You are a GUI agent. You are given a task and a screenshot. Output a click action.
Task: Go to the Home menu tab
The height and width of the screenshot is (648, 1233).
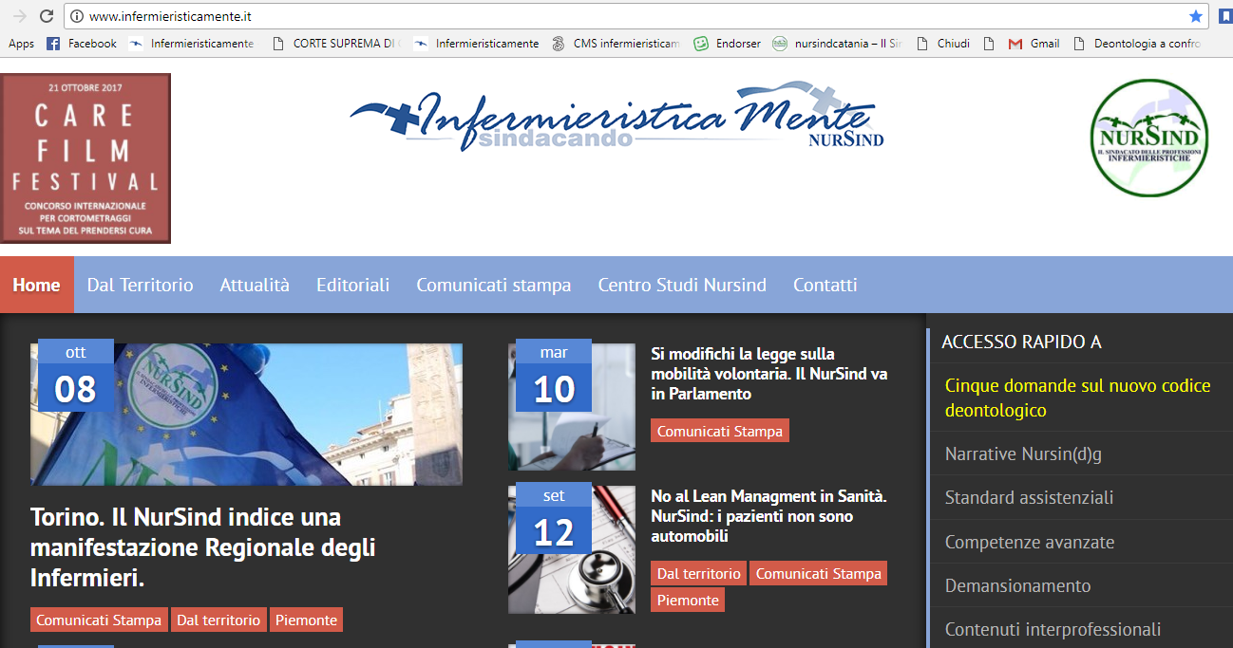tap(37, 285)
